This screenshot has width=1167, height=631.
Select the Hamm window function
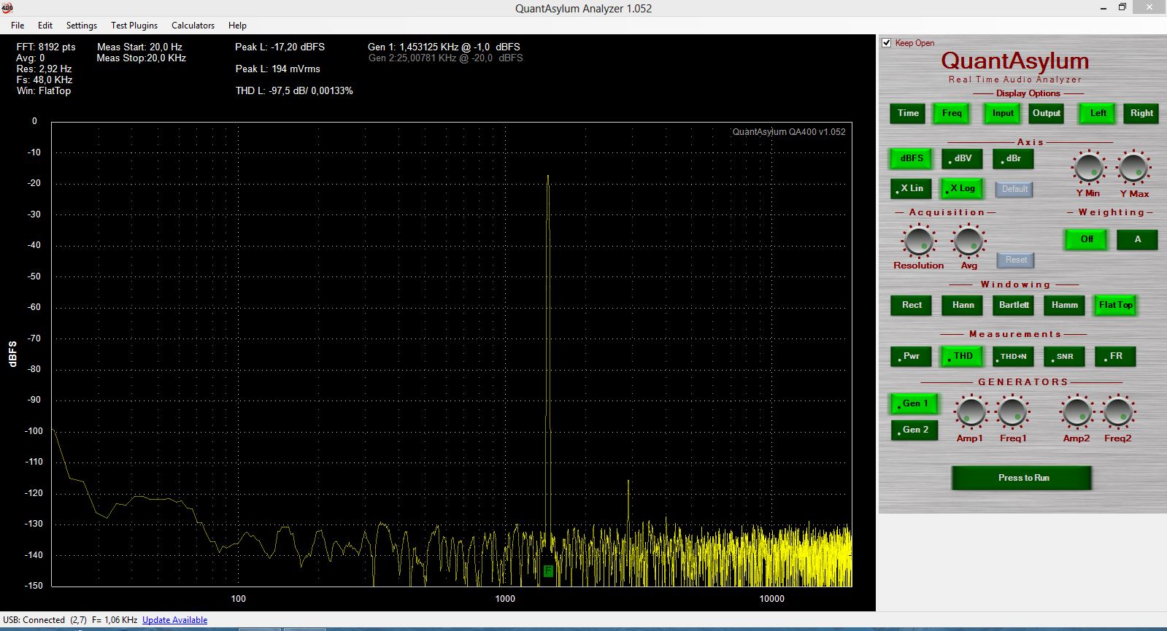tap(1064, 305)
